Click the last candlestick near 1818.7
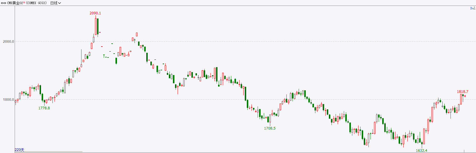The image size is (476, 153). pos(465,96)
